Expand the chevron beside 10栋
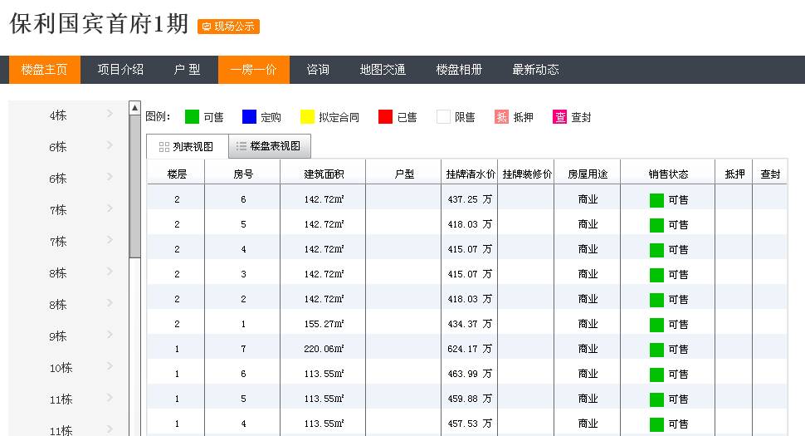Screen dimensions: 805x436 (x=110, y=366)
